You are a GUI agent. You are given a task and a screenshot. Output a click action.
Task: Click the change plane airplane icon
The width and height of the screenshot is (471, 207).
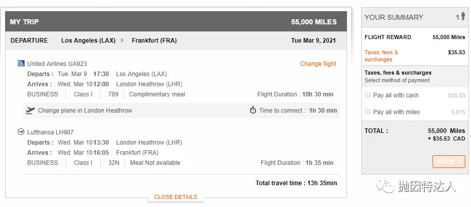30,111
